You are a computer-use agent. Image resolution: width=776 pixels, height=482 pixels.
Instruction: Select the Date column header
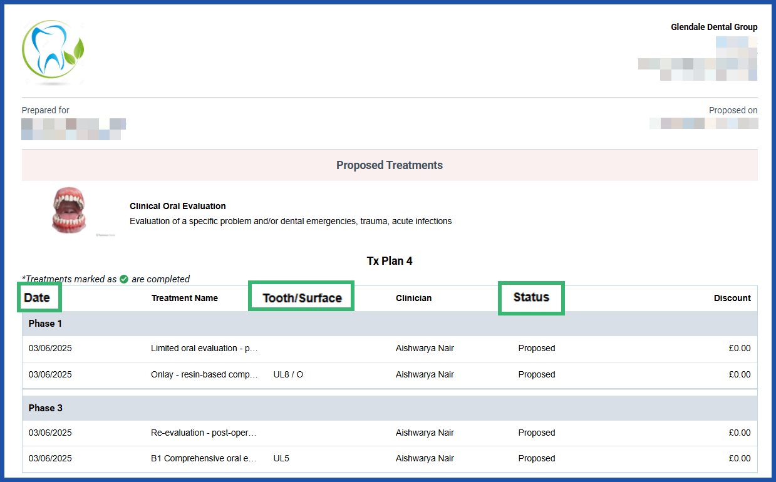pos(39,297)
